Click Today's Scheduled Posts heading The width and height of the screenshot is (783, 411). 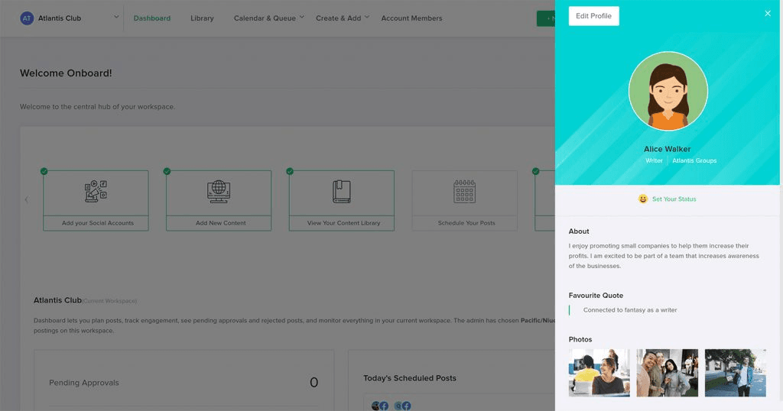point(410,378)
